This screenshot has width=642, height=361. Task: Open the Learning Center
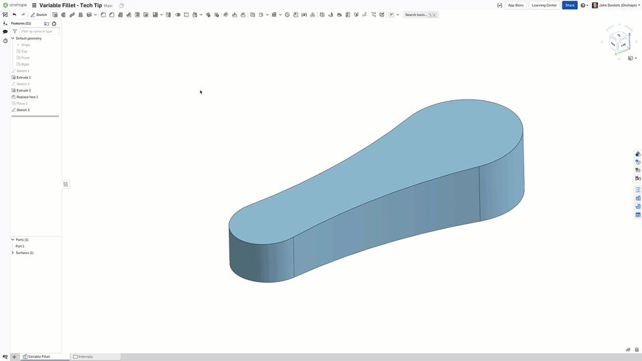pyautogui.click(x=544, y=5)
